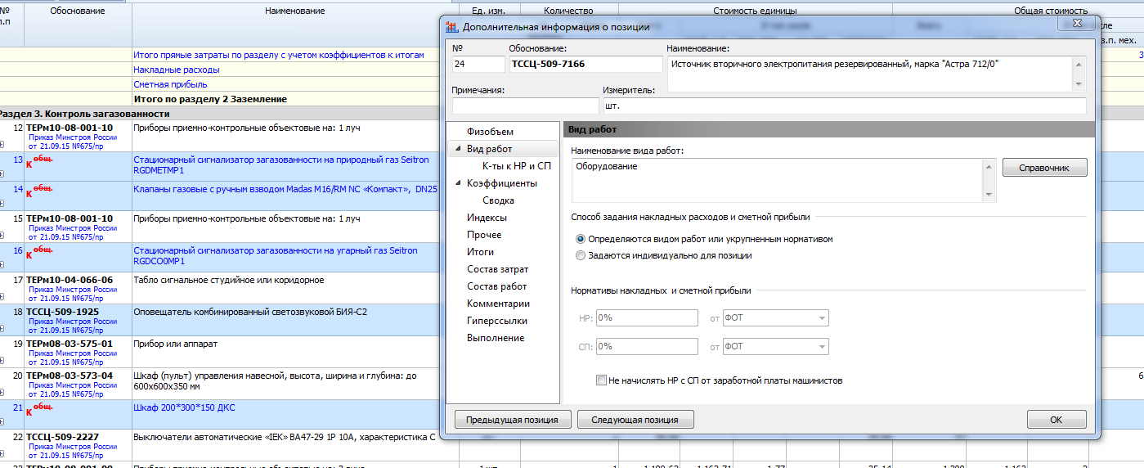The image size is (1144, 468).
Task: Open the 'Сводка' subsection
Action: tap(498, 200)
